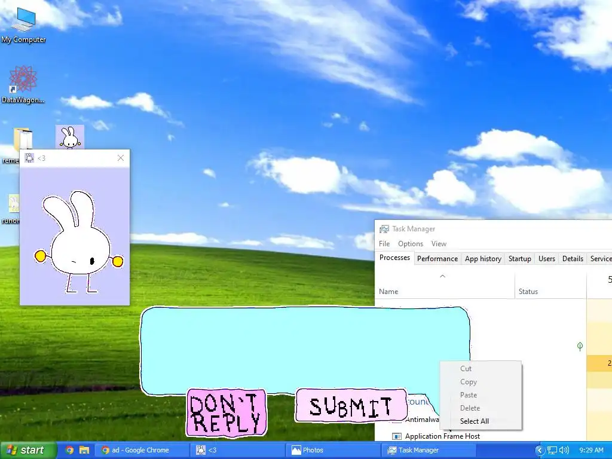Switch to the Details tab
Viewport: 612px width, 459px height.
573,259
